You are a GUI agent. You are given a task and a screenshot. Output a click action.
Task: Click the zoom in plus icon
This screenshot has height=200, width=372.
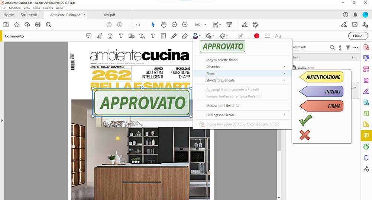coord(185,25)
